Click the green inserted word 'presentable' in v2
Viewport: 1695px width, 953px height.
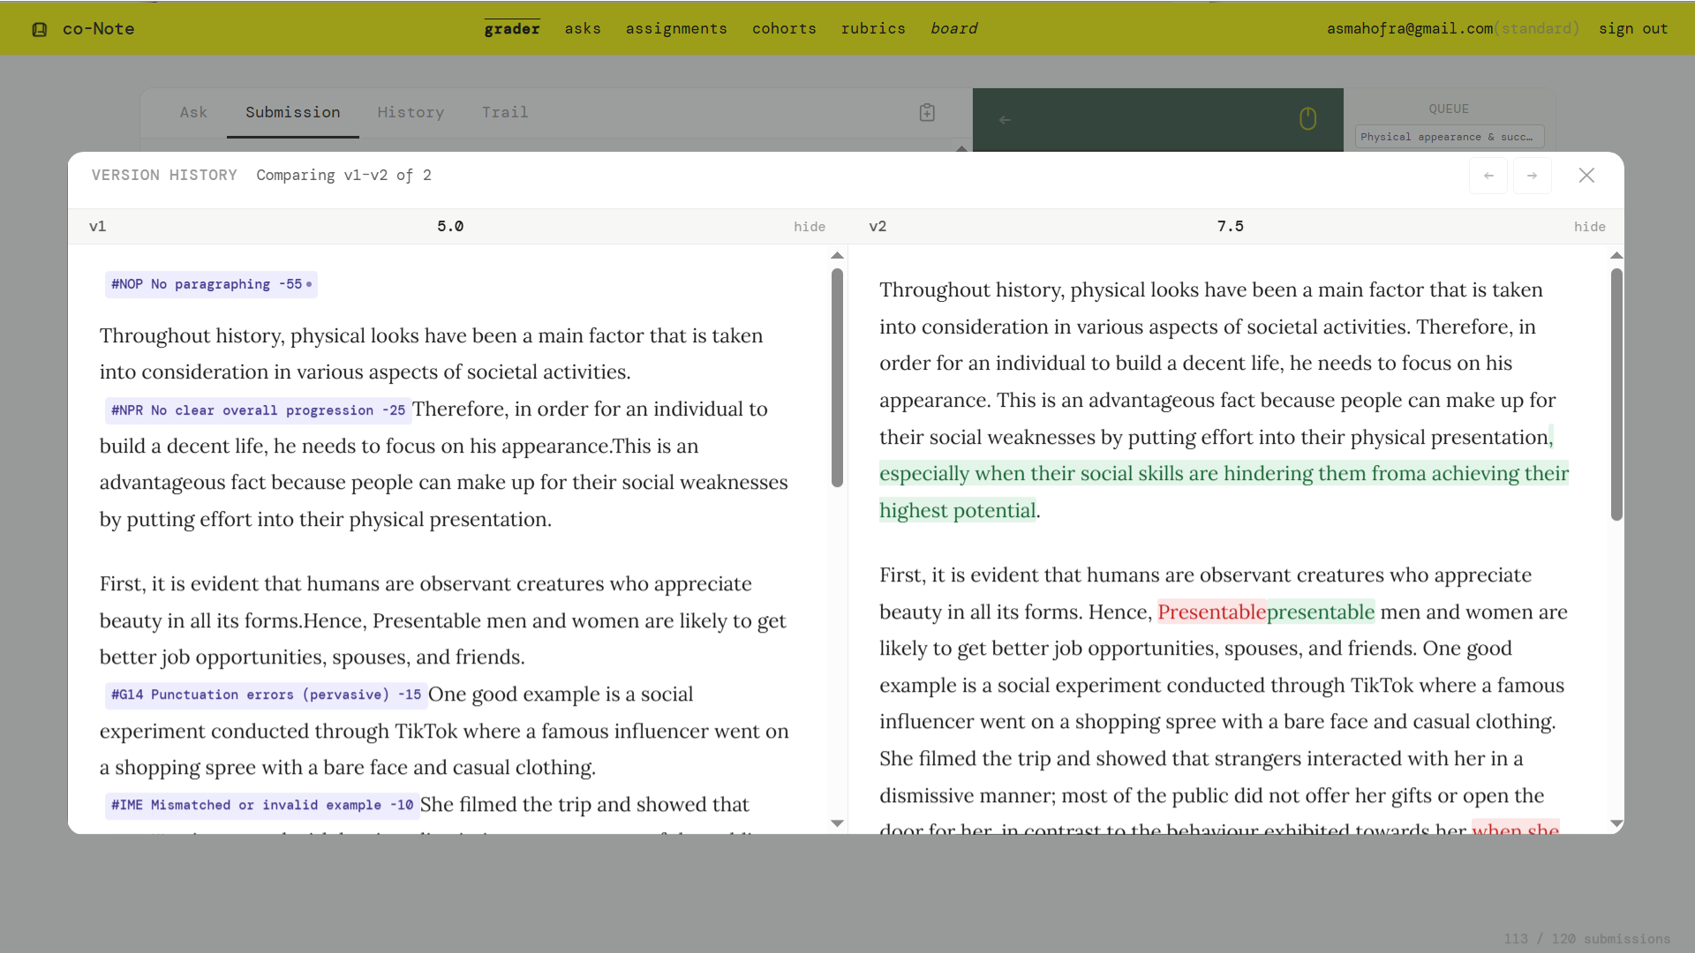pyautogui.click(x=1321, y=612)
